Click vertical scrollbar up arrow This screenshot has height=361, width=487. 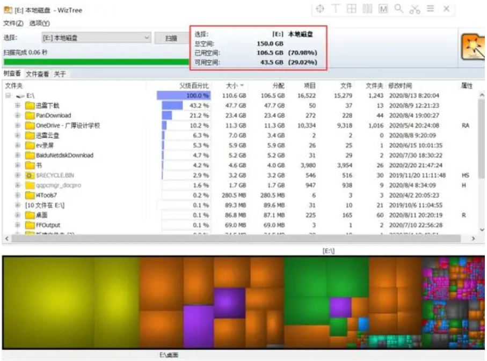(x=482, y=95)
